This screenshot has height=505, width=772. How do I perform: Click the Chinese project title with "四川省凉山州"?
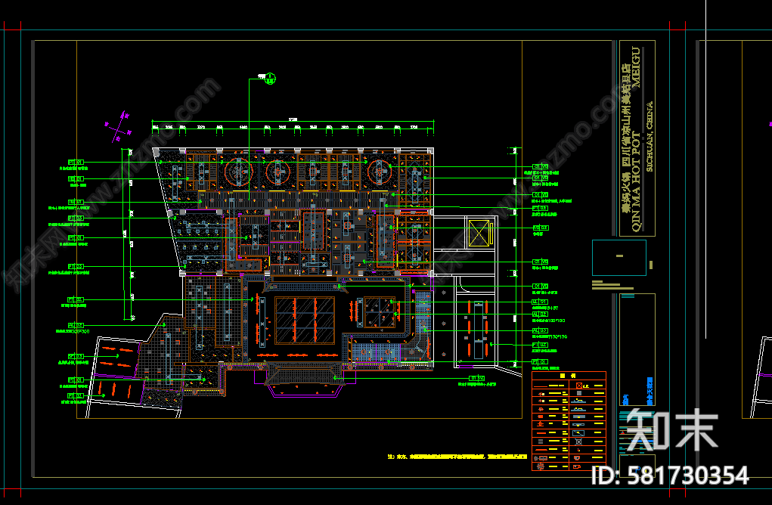coord(626,138)
